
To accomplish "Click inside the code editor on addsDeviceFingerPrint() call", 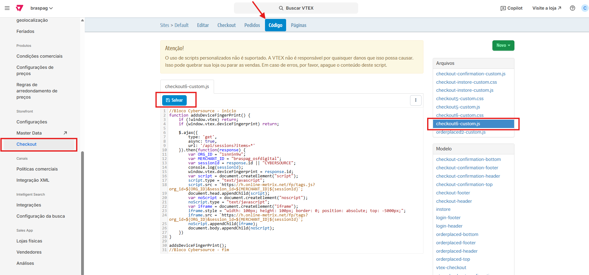I will tap(198, 246).
